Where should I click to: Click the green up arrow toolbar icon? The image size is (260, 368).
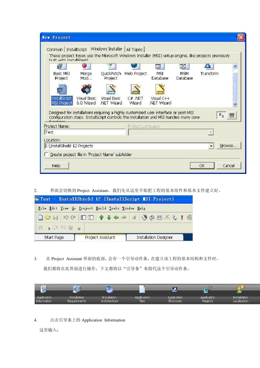point(101,217)
